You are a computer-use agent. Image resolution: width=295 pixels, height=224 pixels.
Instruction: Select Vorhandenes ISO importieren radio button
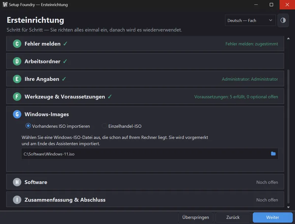[x=28, y=126]
